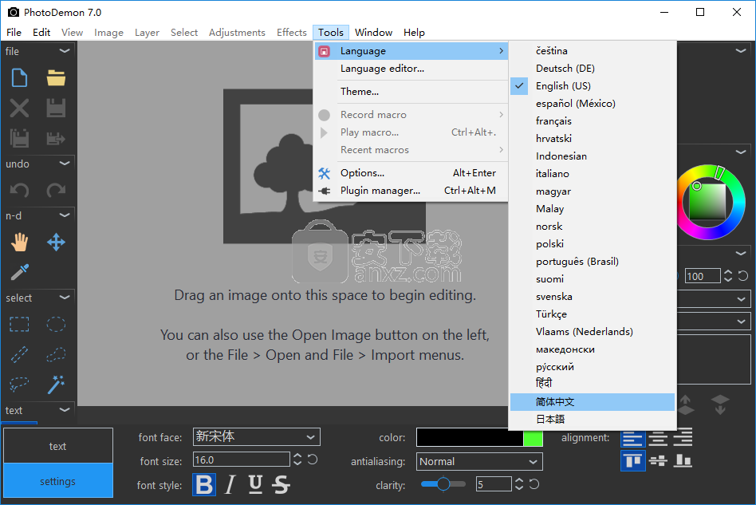Select the Move tool with four arrows
The width and height of the screenshot is (756, 505).
coord(56,243)
